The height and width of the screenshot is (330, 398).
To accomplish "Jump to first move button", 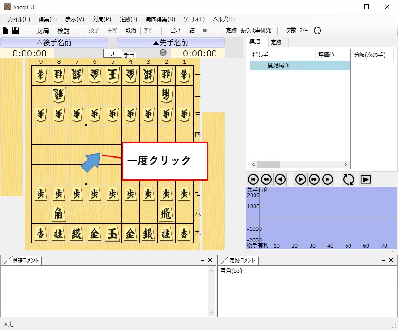I will 253,179.
